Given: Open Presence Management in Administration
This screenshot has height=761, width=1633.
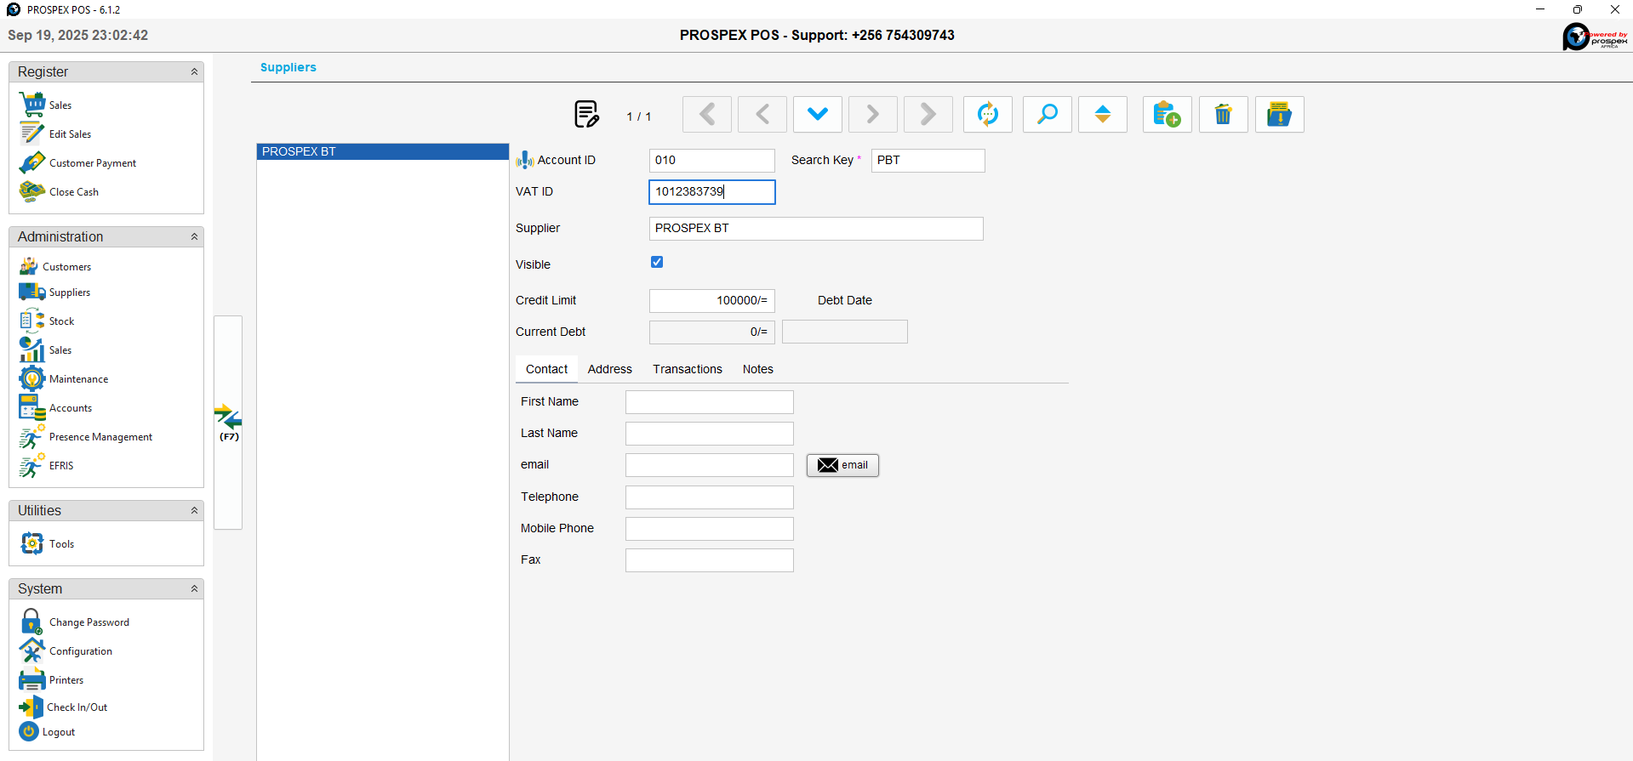Looking at the screenshot, I should [100, 437].
